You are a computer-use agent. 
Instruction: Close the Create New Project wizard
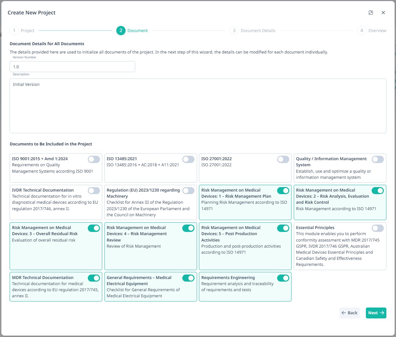(383, 12)
